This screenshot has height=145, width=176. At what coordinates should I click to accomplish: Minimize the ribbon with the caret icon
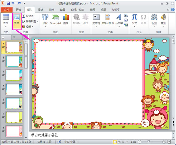tap(168, 10)
